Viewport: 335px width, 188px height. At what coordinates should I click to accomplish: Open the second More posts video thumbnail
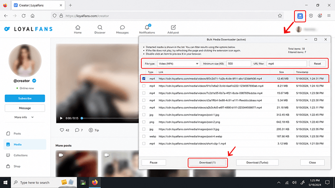120,163
